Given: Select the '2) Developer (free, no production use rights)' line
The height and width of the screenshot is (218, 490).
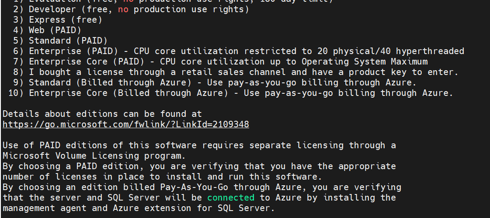Looking at the screenshot, I should pos(131,9).
